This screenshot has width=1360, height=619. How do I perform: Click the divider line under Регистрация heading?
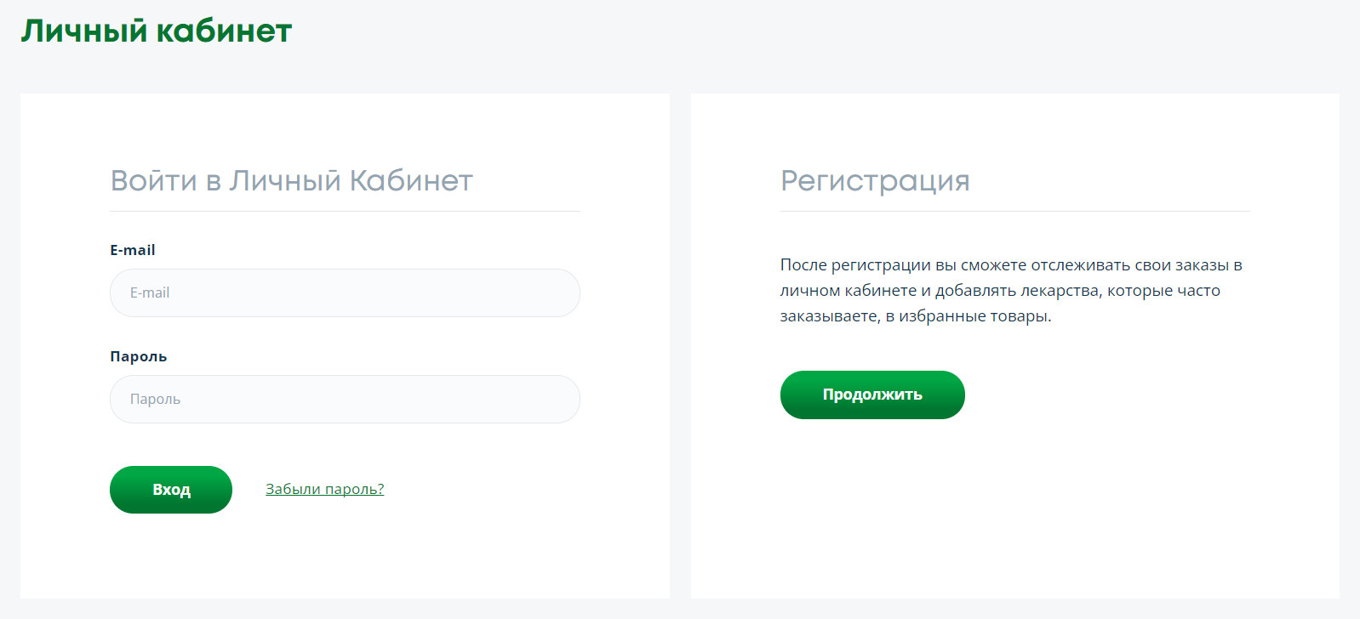coord(1014,211)
